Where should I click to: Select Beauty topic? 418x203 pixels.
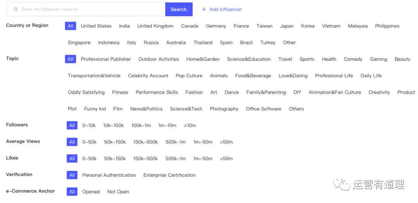coord(403,59)
